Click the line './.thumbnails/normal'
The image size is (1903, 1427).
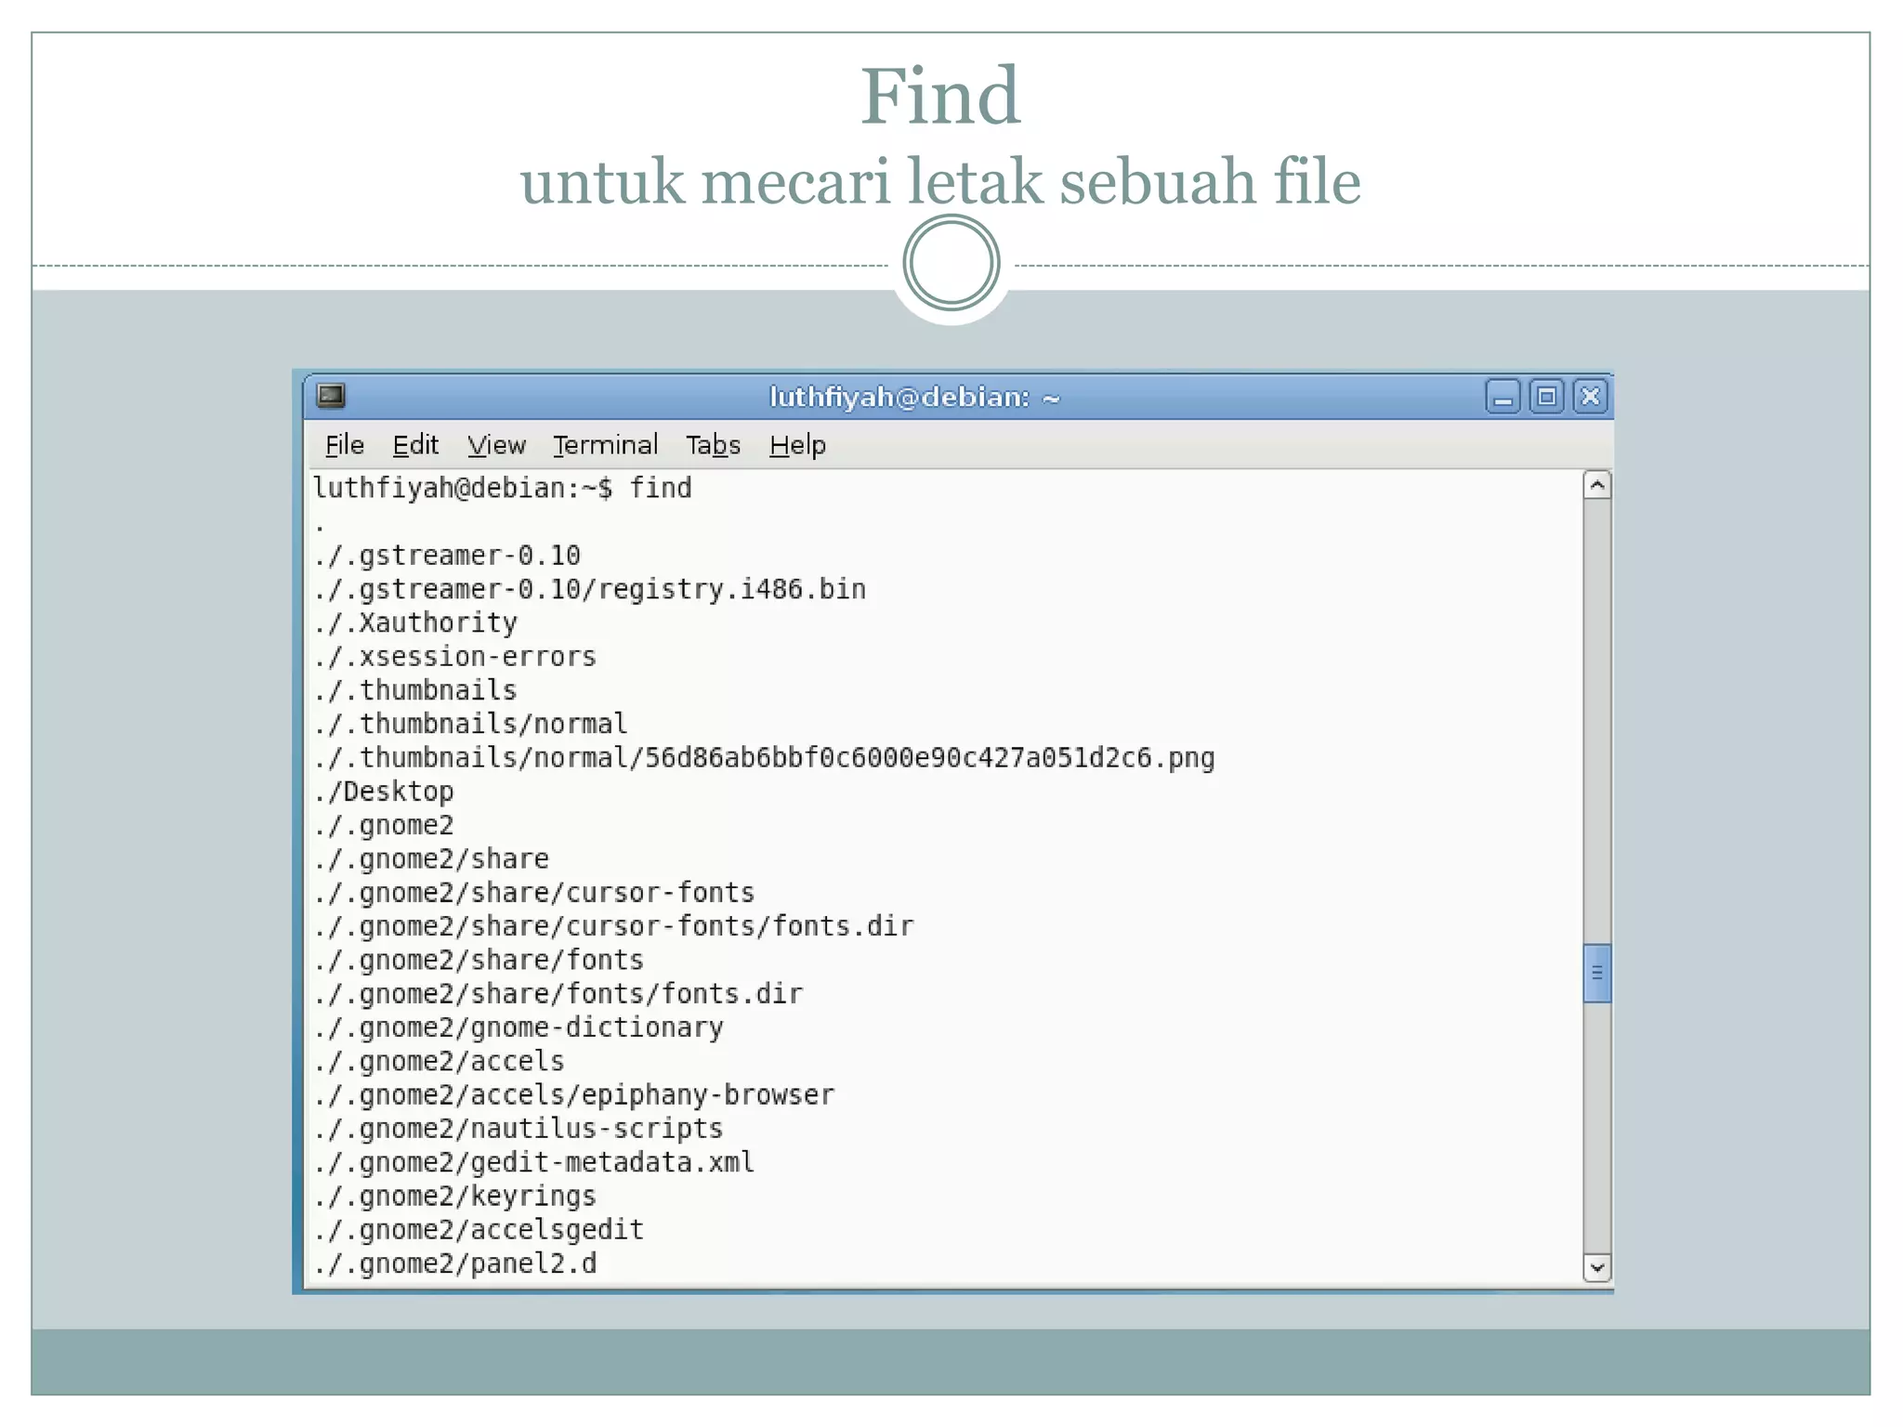(471, 724)
